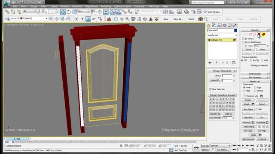Screen dimensions: 275x154
Task: Select the Select and Rotate tool
Action: click(x=69, y=12)
